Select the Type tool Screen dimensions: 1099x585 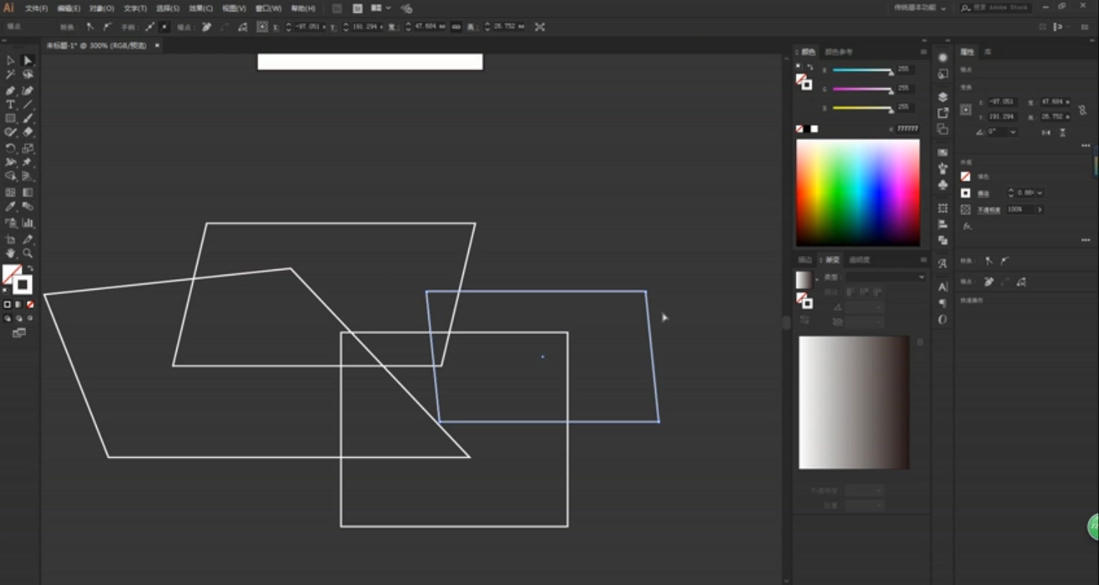coord(10,104)
